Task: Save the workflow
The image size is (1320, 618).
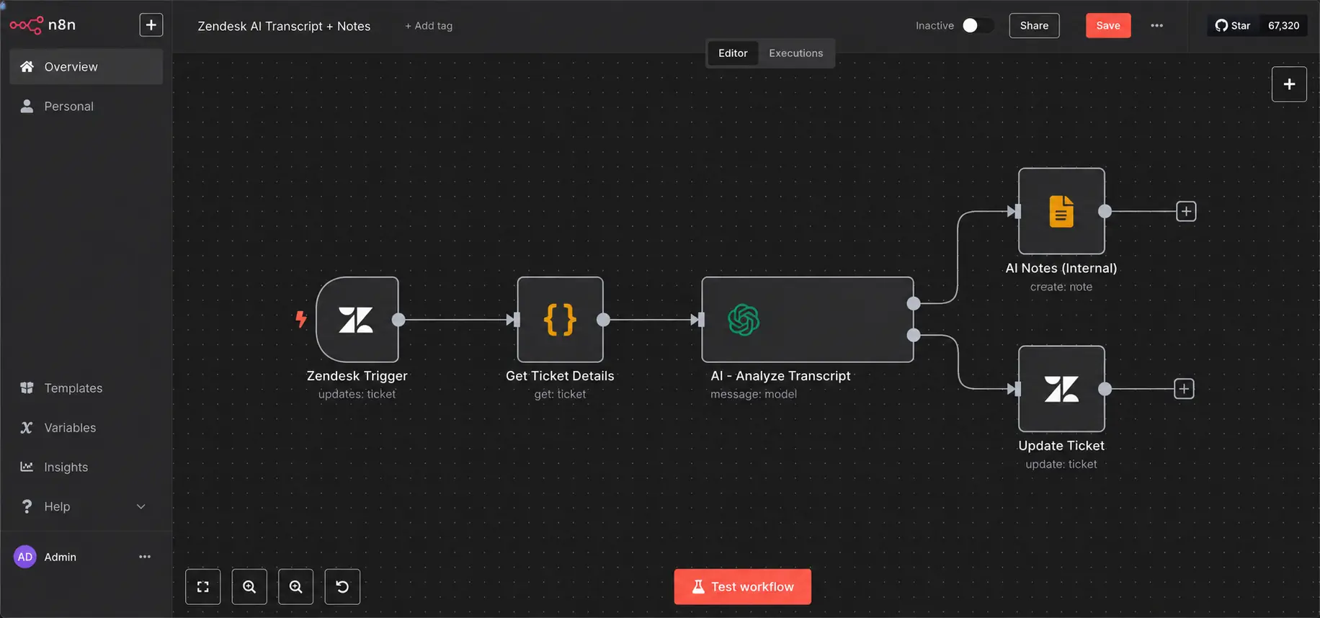Action: (x=1108, y=26)
